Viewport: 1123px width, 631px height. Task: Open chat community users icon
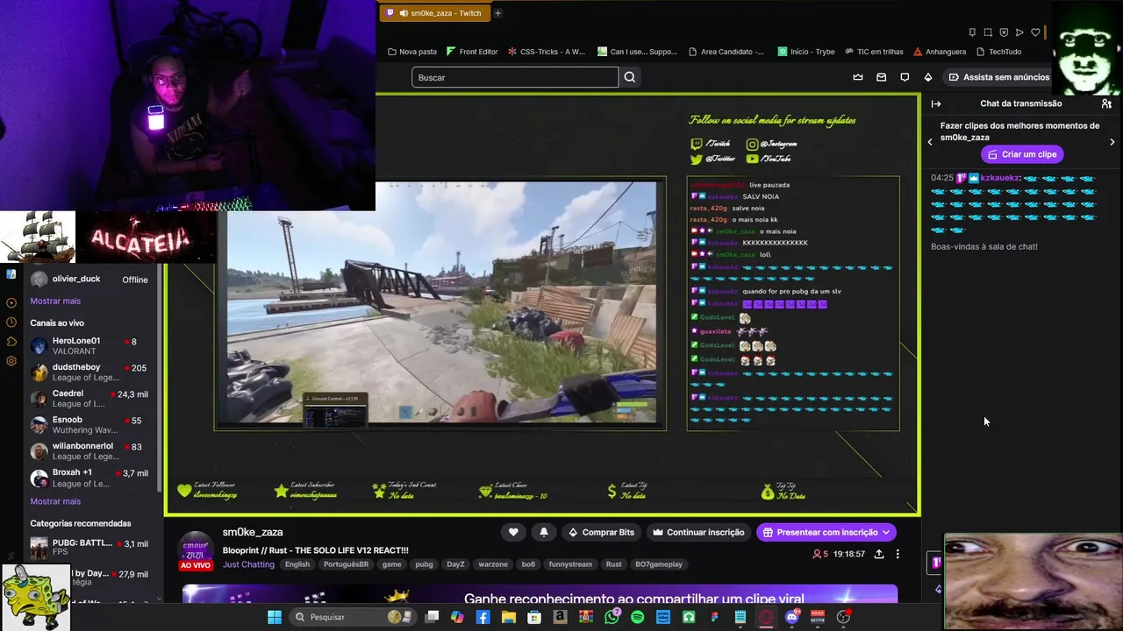coord(1106,103)
